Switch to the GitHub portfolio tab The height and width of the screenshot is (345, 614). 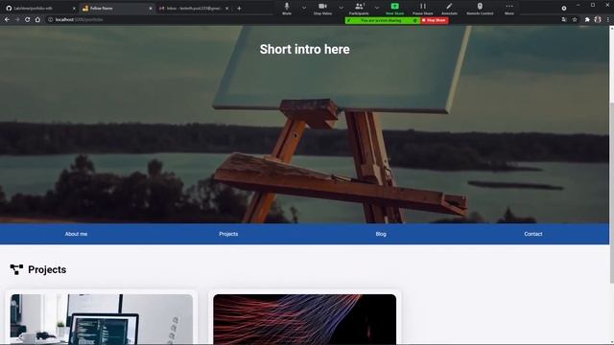(40, 9)
